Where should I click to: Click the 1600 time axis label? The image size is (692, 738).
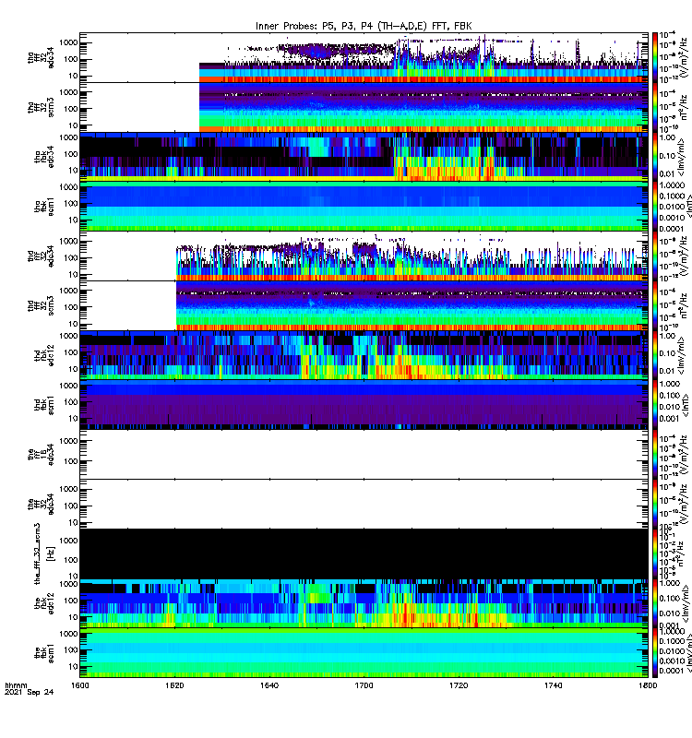[x=80, y=685]
